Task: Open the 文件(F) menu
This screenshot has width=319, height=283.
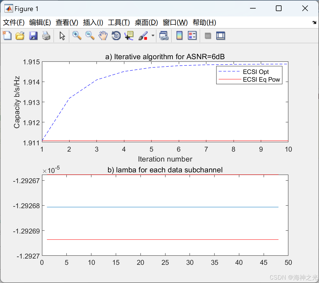Action: [x=14, y=22]
